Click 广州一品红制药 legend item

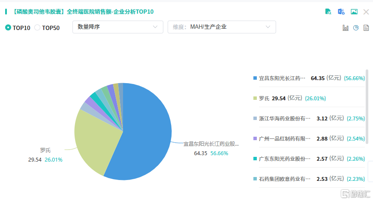point(282,138)
